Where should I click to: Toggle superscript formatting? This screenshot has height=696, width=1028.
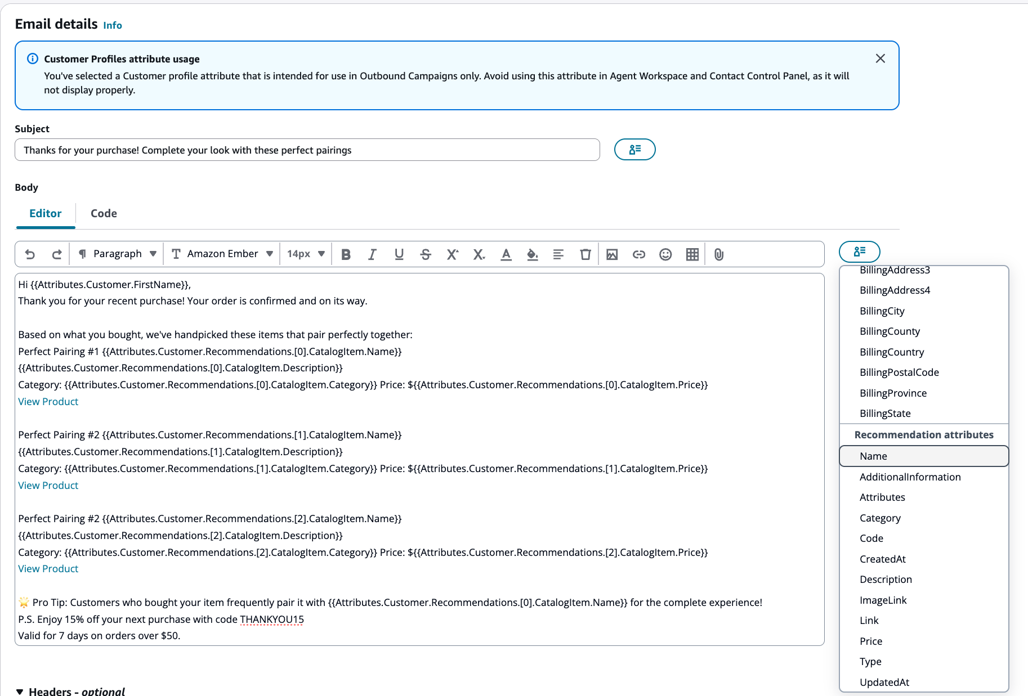click(x=452, y=254)
